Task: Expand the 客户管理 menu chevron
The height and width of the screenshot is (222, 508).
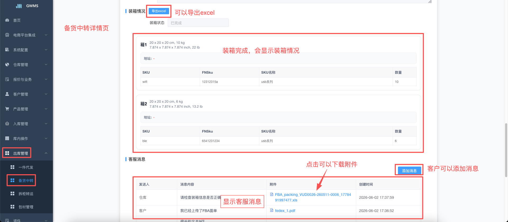Action: [x=46, y=94]
